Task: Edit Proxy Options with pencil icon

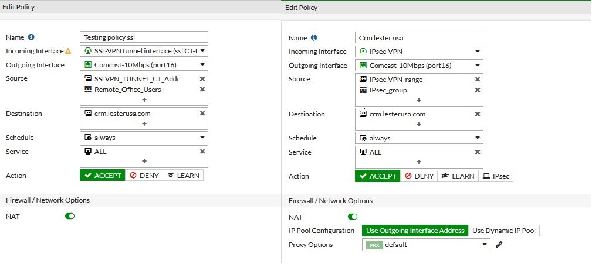Action: pyautogui.click(x=499, y=245)
